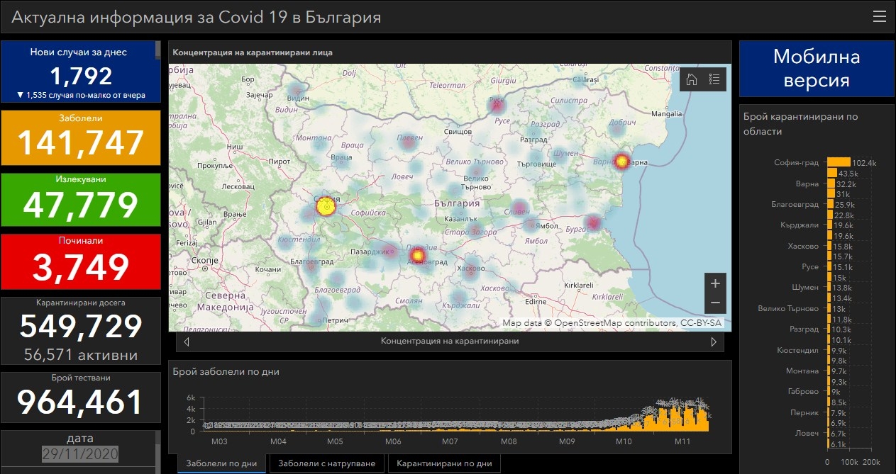
Task: Open the OpenStreetMap contributors link
Action: click(615, 323)
